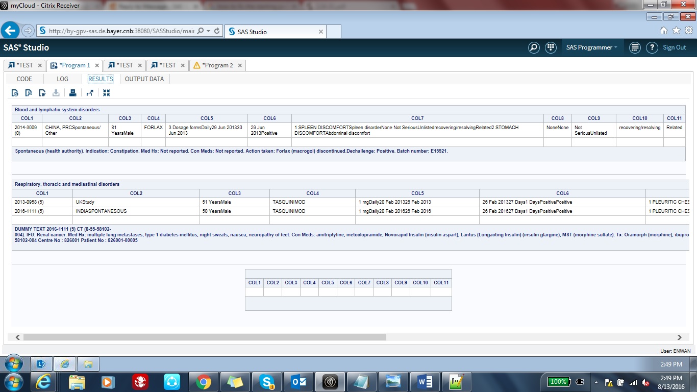The width and height of the screenshot is (697, 392).
Task: Click the 100% volume indicator in the taskbar
Action: coord(558,381)
